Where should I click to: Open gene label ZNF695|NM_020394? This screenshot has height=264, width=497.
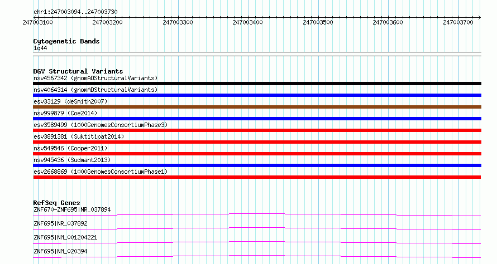point(60,251)
